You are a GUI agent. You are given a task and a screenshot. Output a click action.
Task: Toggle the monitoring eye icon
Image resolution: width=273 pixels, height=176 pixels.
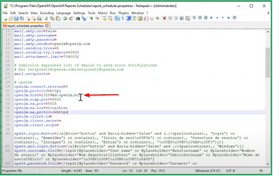coord(157,19)
